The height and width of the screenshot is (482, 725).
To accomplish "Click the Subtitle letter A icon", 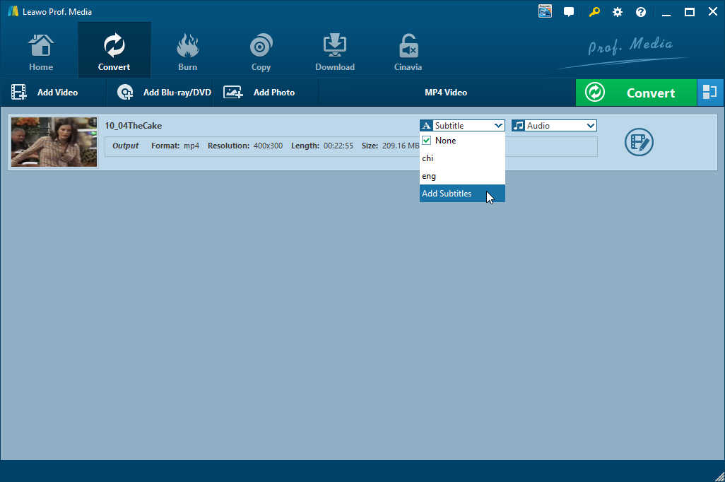I will pyautogui.click(x=426, y=125).
